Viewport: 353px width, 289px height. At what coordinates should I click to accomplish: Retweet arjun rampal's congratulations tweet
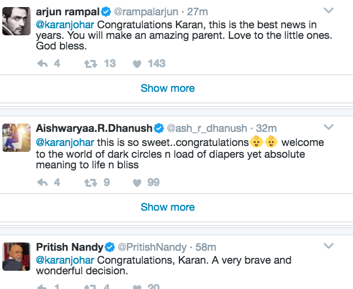pyautogui.click(x=91, y=64)
